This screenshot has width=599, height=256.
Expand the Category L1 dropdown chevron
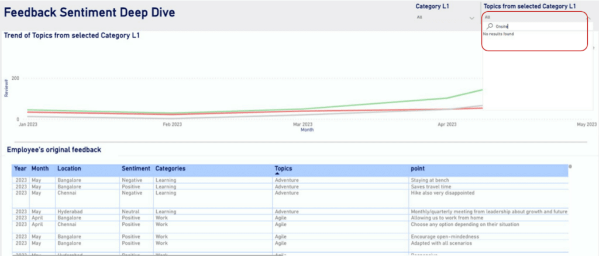pos(472,18)
